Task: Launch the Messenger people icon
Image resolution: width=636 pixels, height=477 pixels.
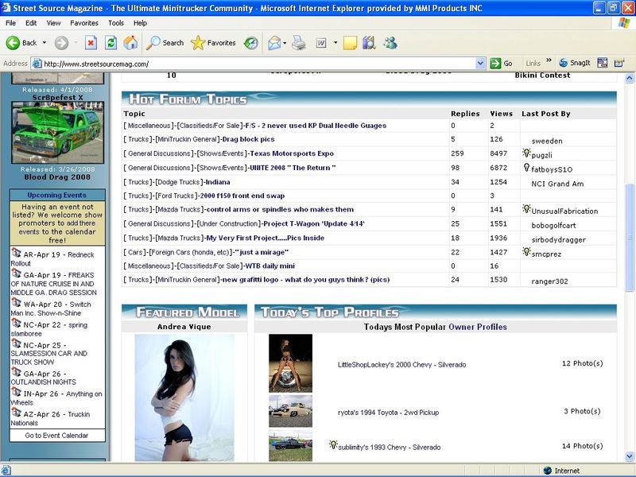Action: click(390, 43)
